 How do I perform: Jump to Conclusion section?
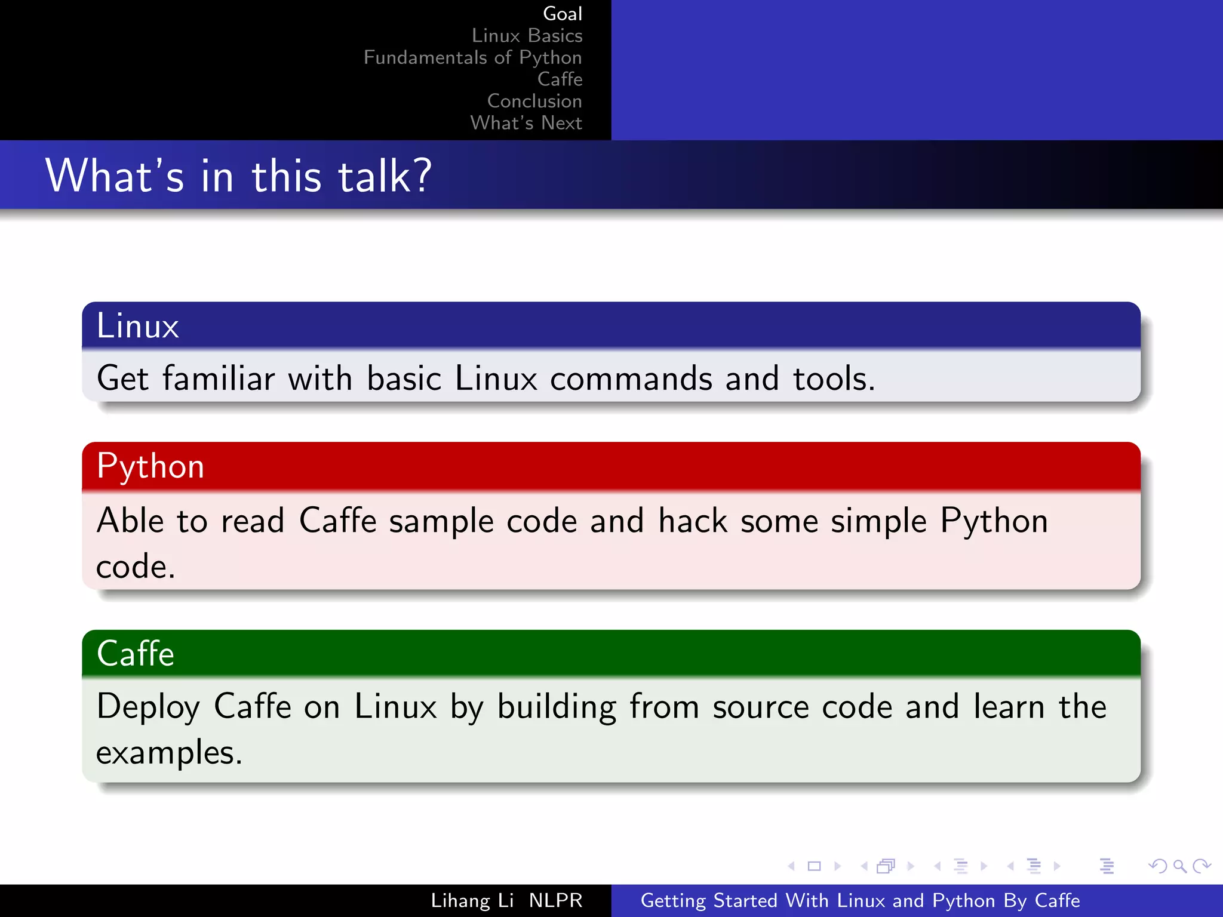click(x=534, y=101)
